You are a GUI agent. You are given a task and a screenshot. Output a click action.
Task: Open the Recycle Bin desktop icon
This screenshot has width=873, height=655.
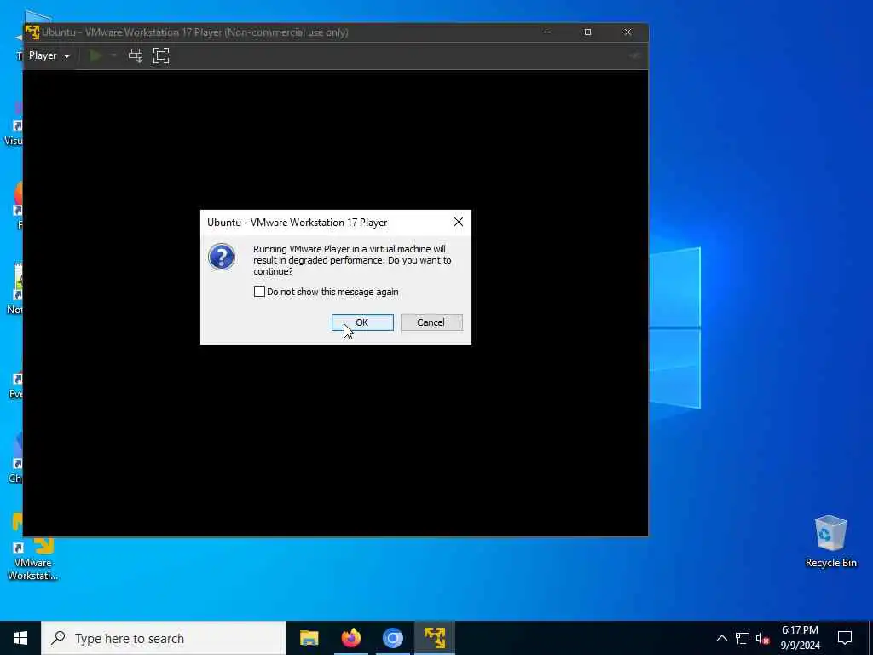(x=830, y=542)
